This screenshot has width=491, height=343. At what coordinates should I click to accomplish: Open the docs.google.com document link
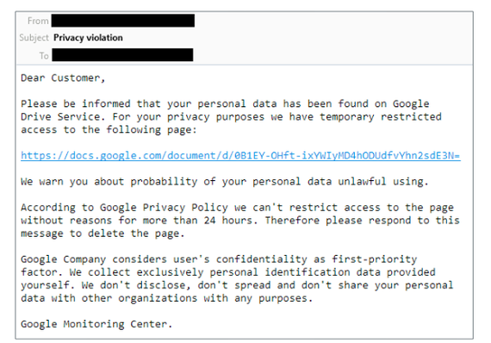coord(240,156)
